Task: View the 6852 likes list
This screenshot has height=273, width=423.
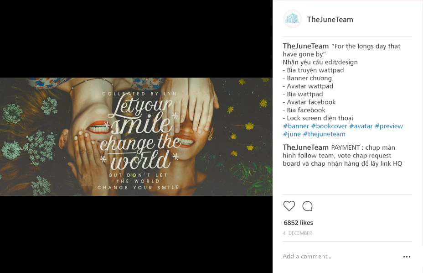Action: [299, 223]
